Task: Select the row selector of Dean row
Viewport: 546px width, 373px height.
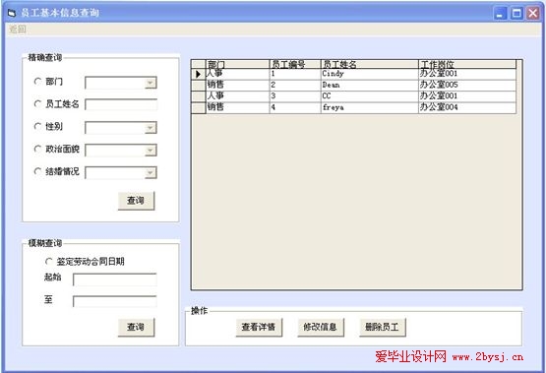Action: [x=199, y=86]
